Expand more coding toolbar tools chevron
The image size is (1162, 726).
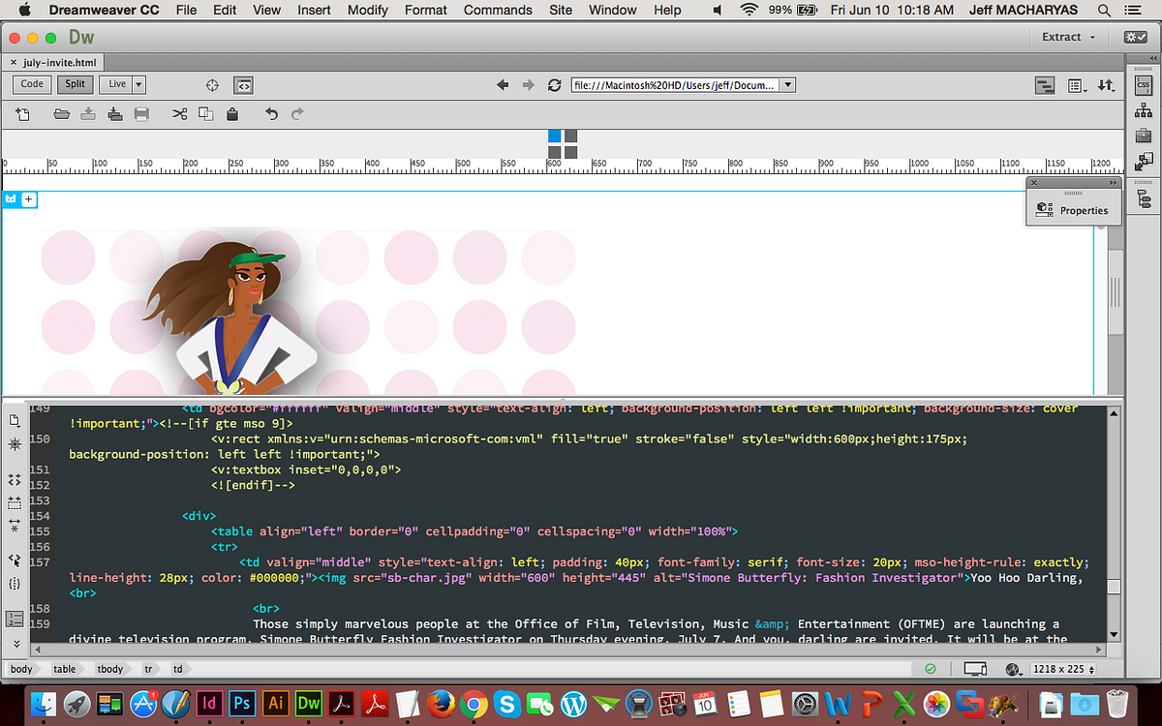coord(15,644)
